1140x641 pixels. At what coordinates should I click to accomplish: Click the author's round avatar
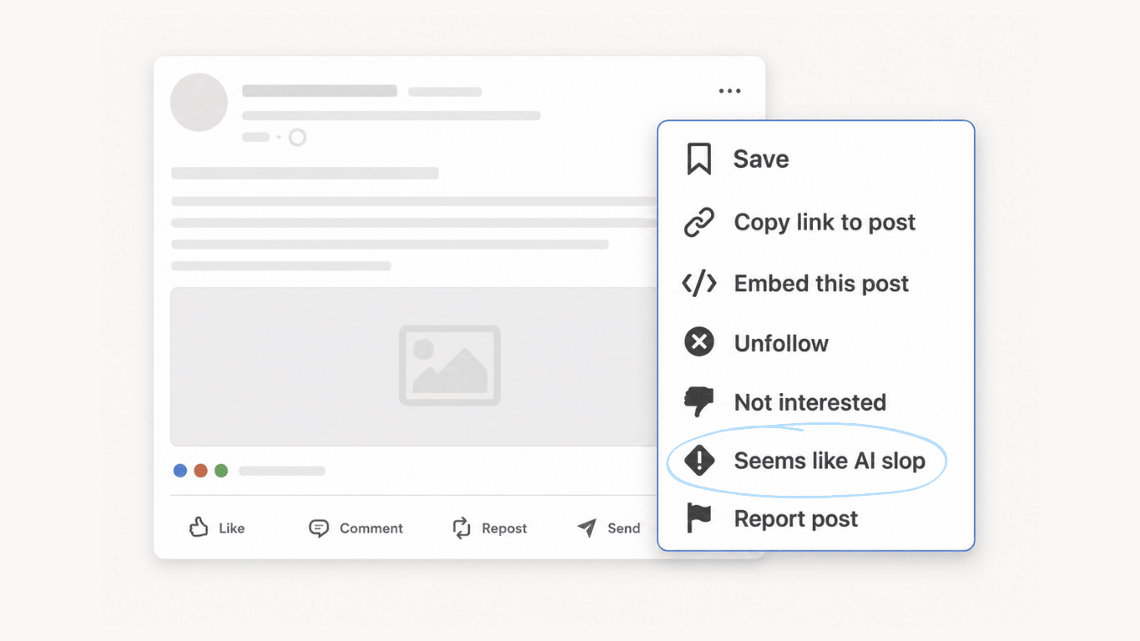pyautogui.click(x=199, y=102)
